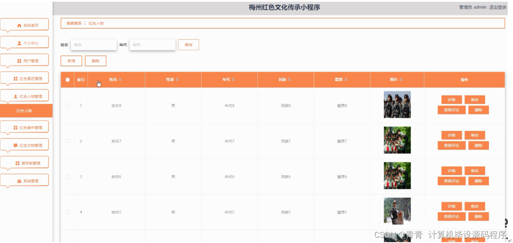Check the box for row 姓名6
The image size is (513, 243).
tap(68, 176)
